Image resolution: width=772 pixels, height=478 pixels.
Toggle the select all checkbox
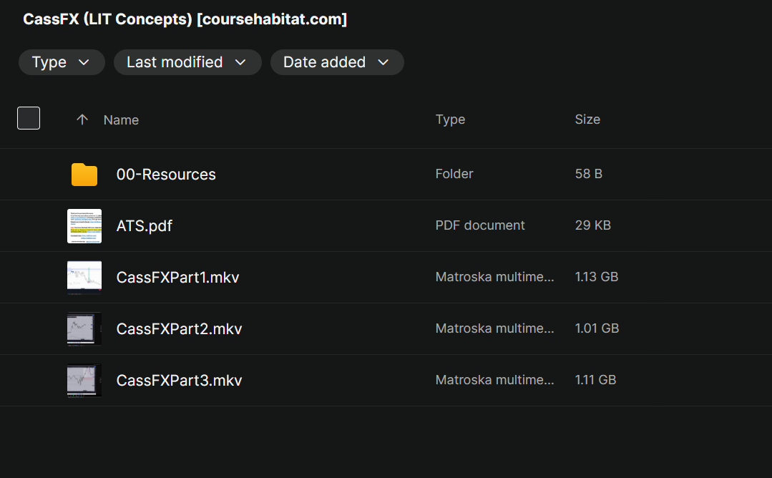click(29, 118)
